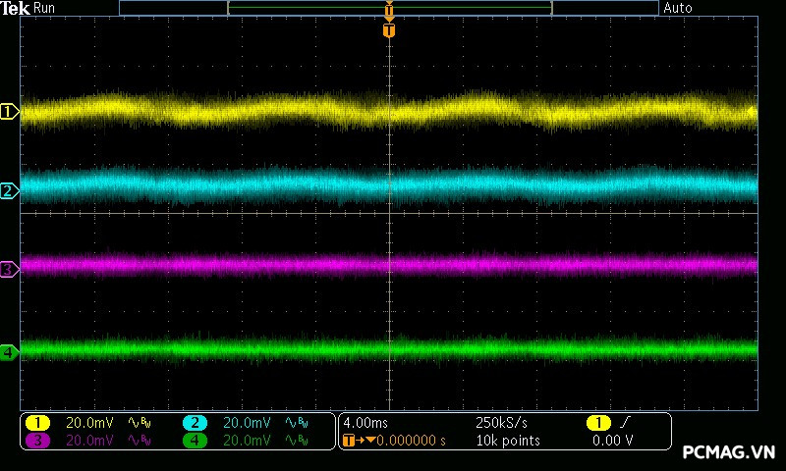786x471 pixels.
Task: Click the Auto trigger mode label
Action: click(x=677, y=8)
